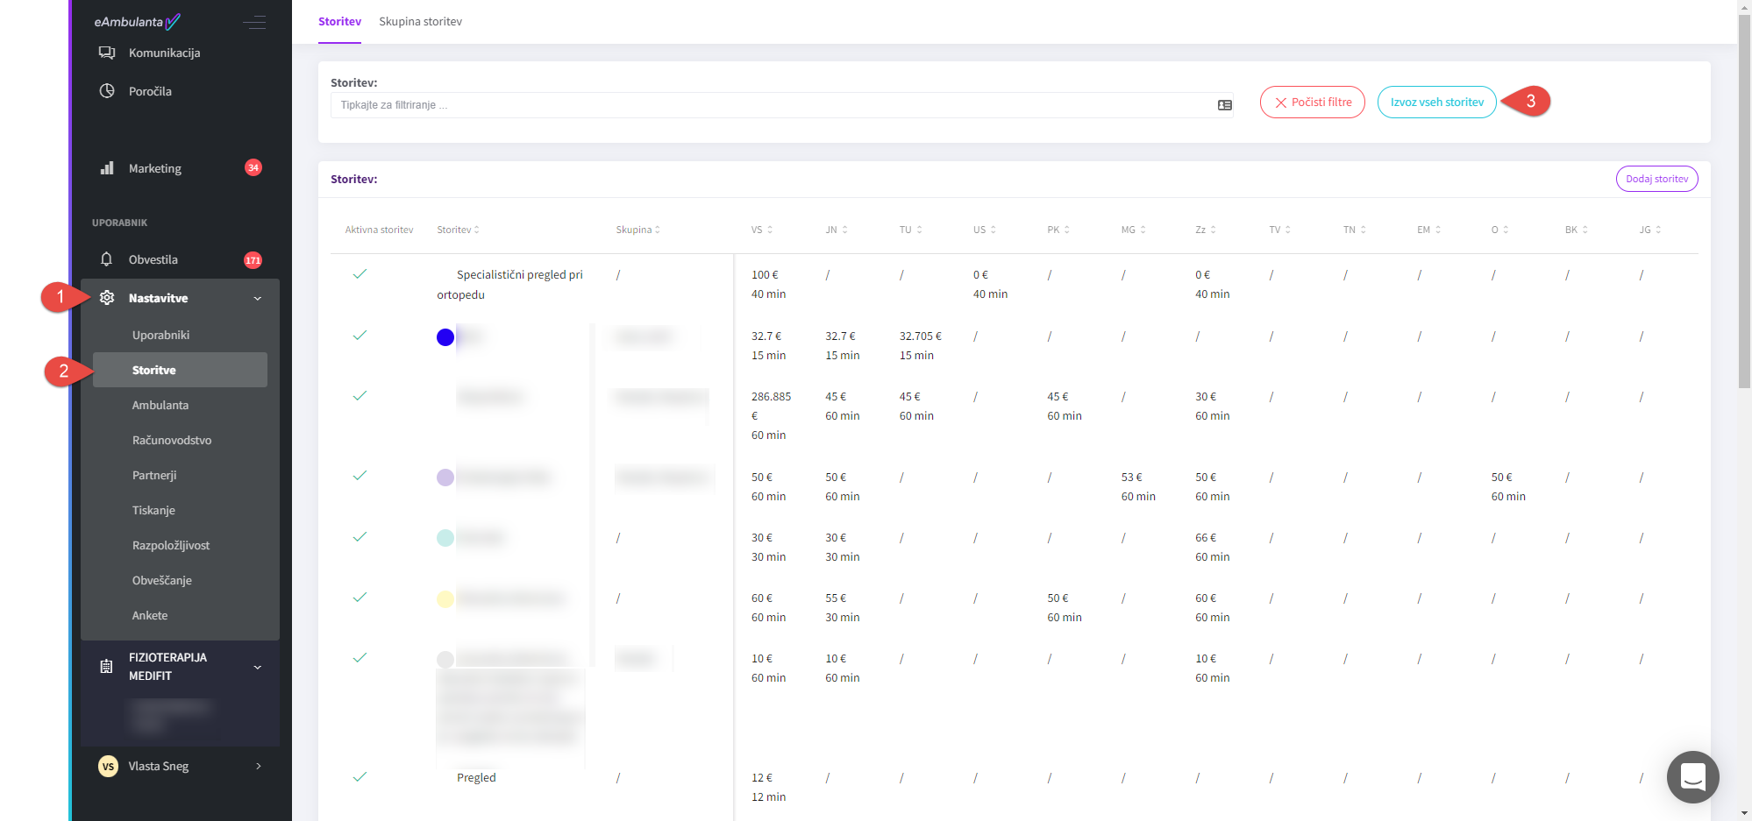The height and width of the screenshot is (821, 1752).
Task: Collapse the Nastavitve menu chevron
Action: point(258,299)
